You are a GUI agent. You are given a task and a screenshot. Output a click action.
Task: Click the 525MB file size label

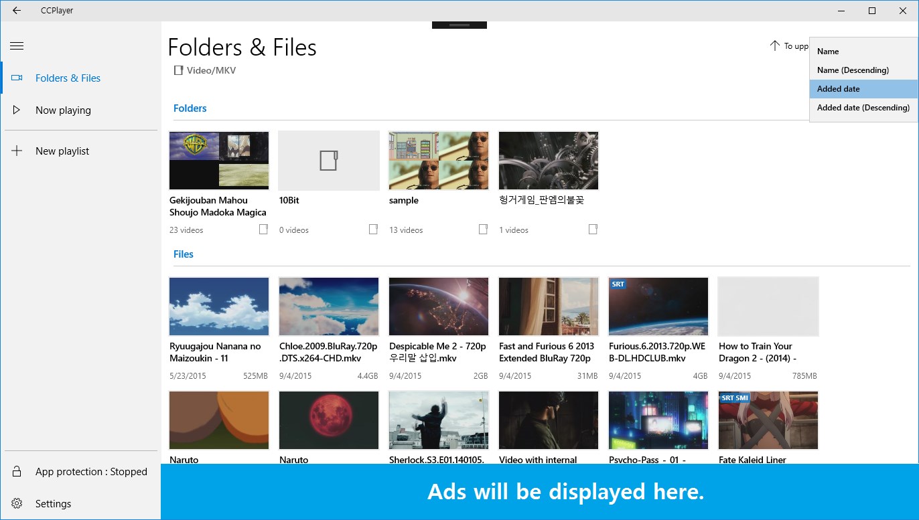[255, 376]
